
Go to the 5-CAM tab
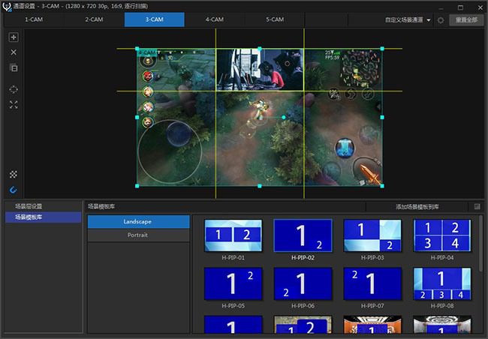tap(275, 19)
